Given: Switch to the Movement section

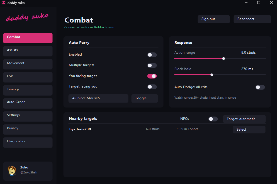Looking at the screenshot, I should (x=28, y=64).
